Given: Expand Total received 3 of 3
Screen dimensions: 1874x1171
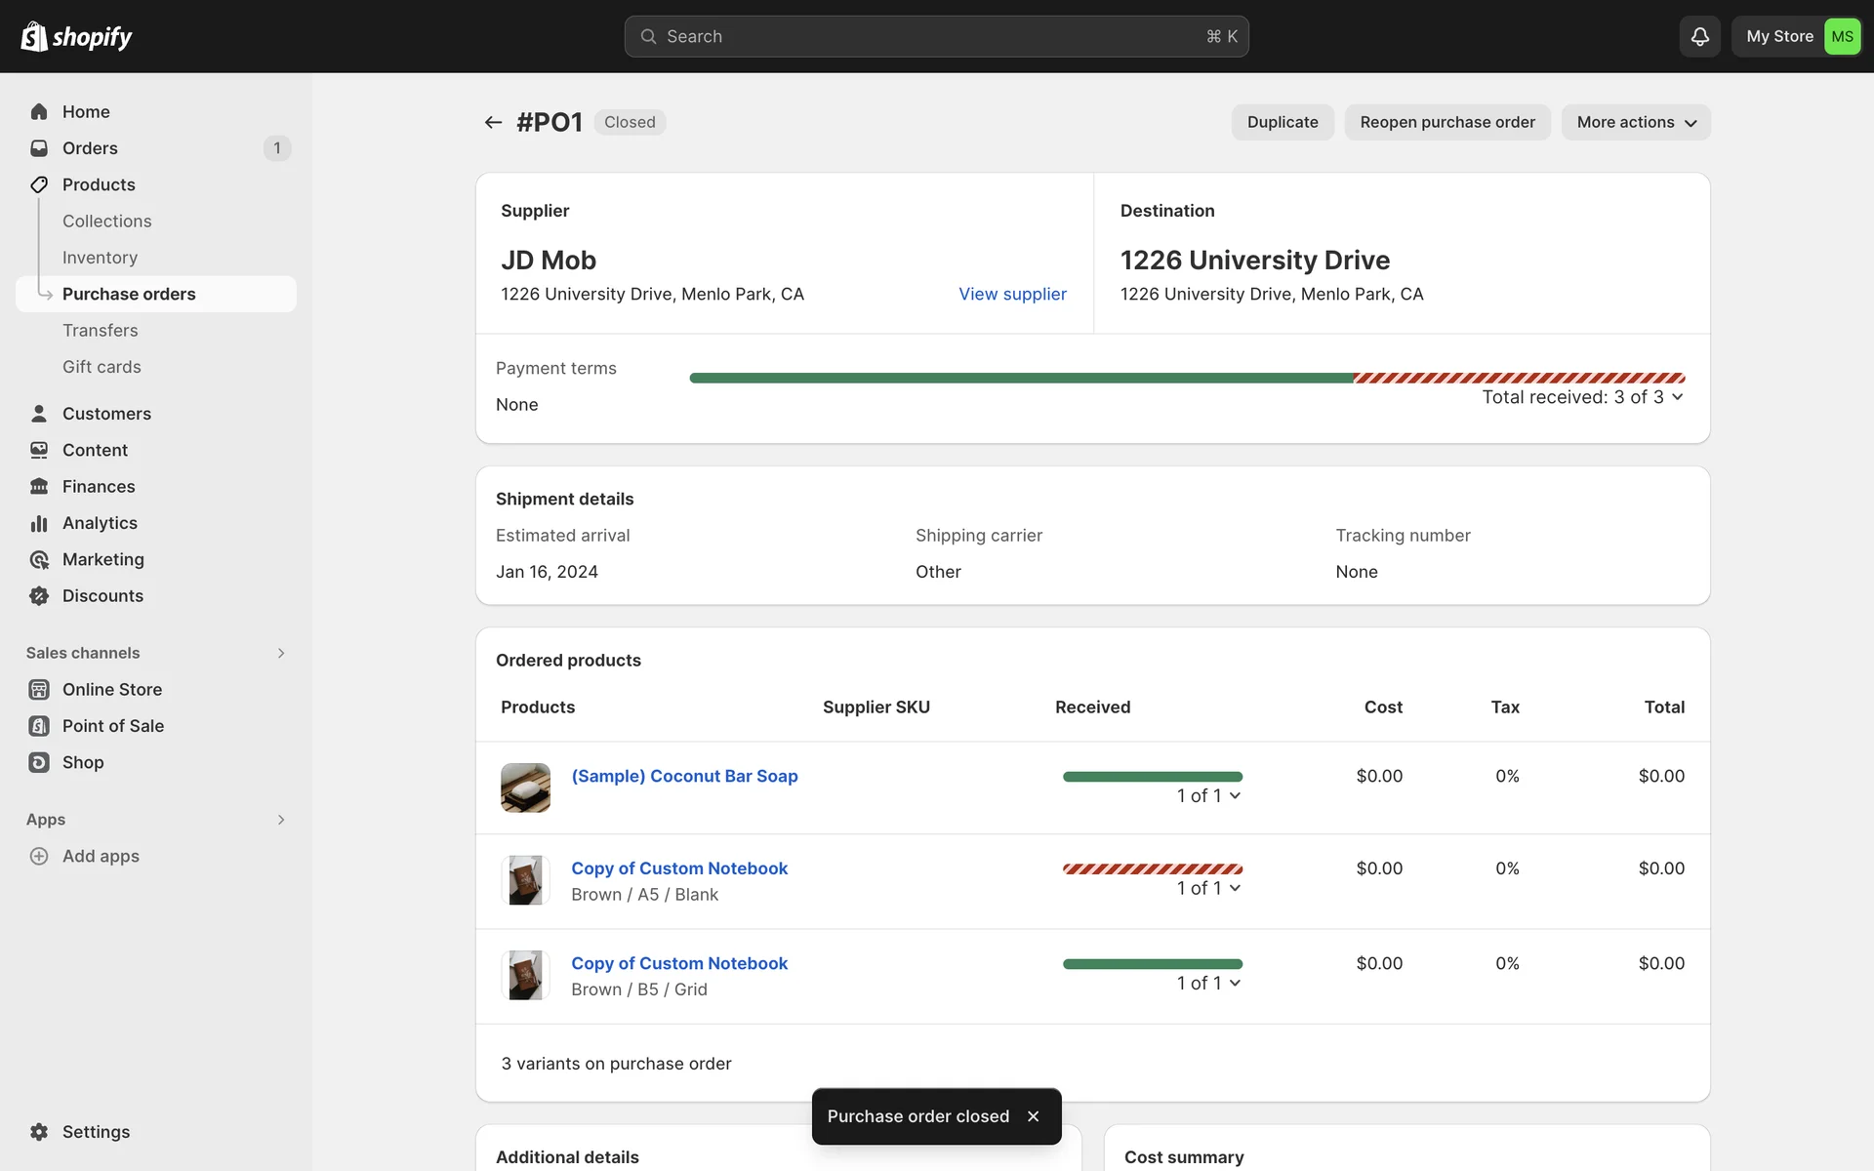Looking at the screenshot, I should pyautogui.click(x=1582, y=397).
